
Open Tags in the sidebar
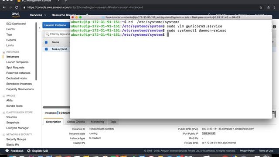(9, 34)
